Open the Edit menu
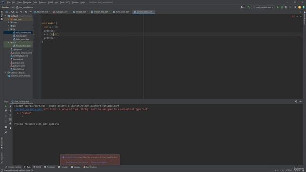 pyautogui.click(x=14, y=2)
